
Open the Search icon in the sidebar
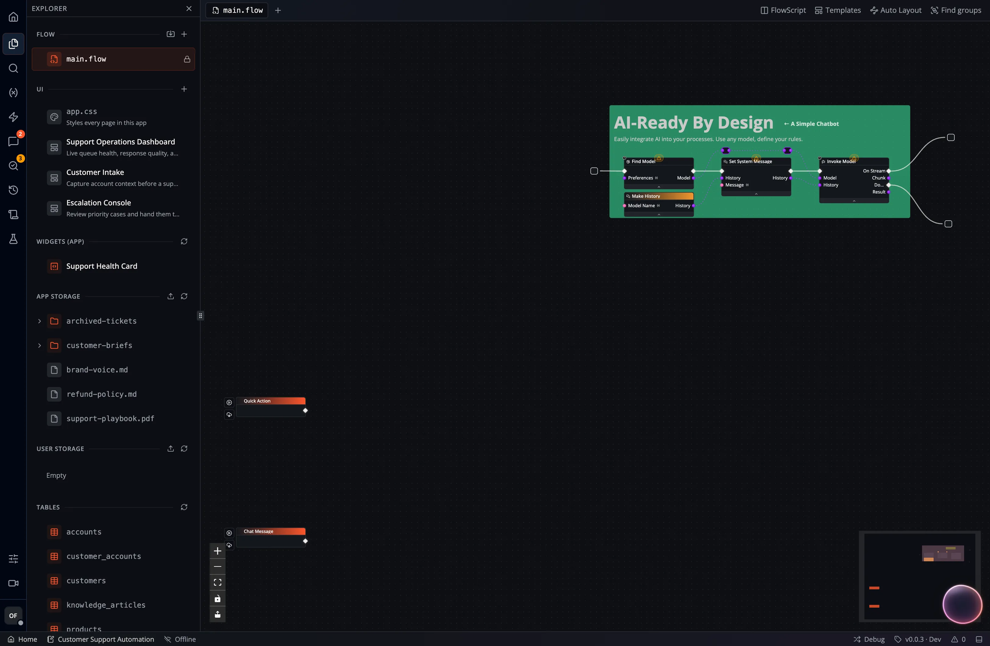coord(13,68)
